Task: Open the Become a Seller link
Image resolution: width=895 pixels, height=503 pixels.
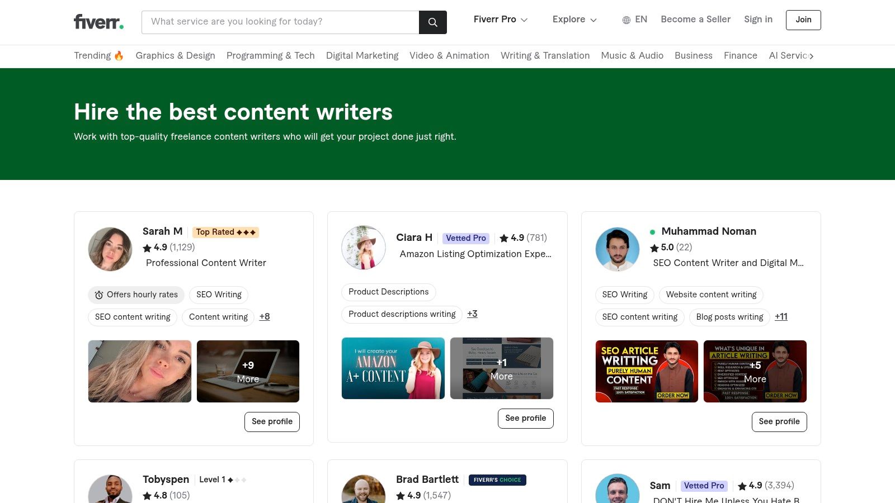Action: 695,20
